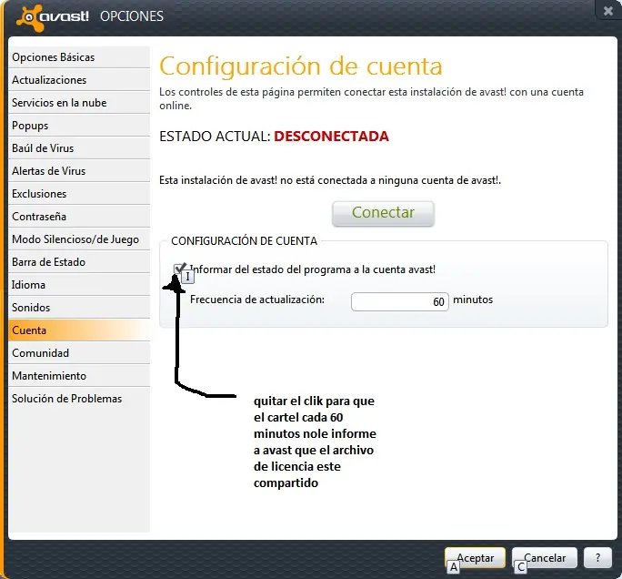This screenshot has height=579, width=622.
Task: Go to Popups settings
Action: pos(79,126)
